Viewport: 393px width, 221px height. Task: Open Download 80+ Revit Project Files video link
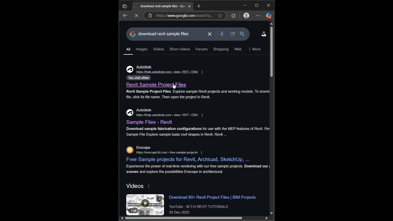212,197
